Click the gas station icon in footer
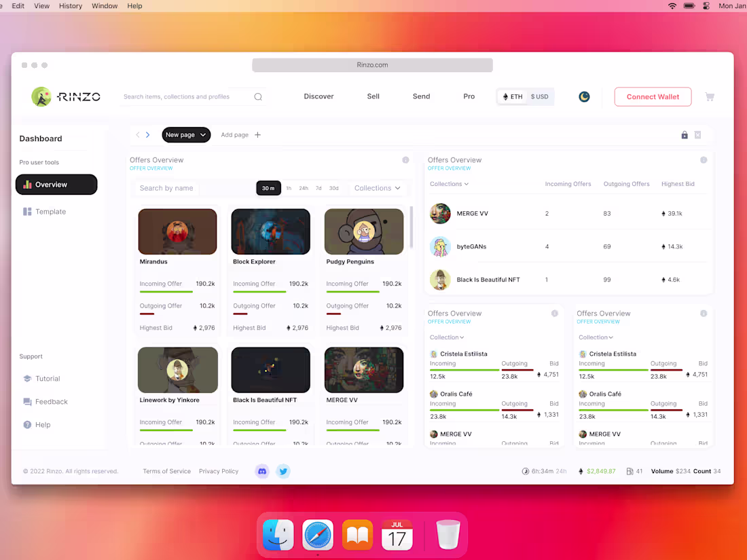This screenshot has height=560, width=747. [630, 471]
